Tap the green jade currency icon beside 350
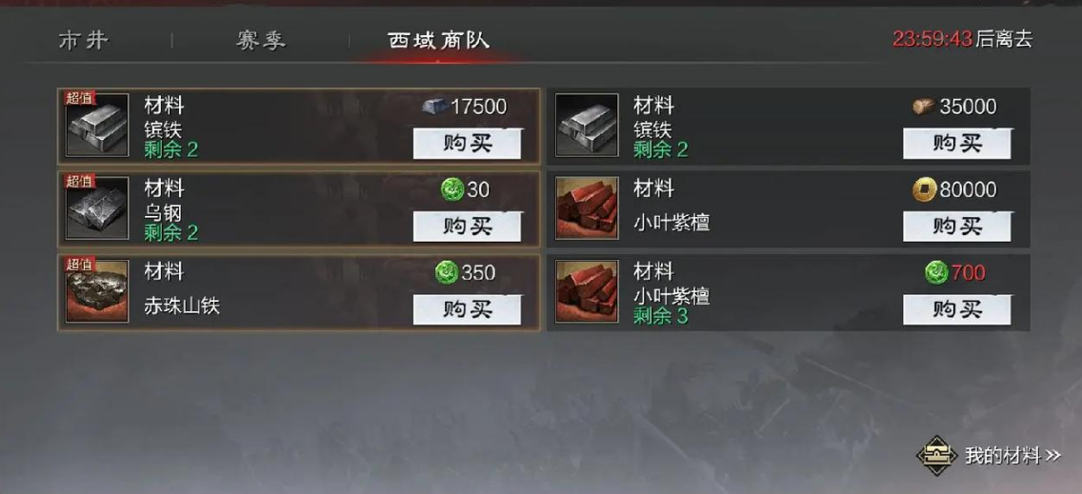The height and width of the screenshot is (494, 1082). point(447,272)
